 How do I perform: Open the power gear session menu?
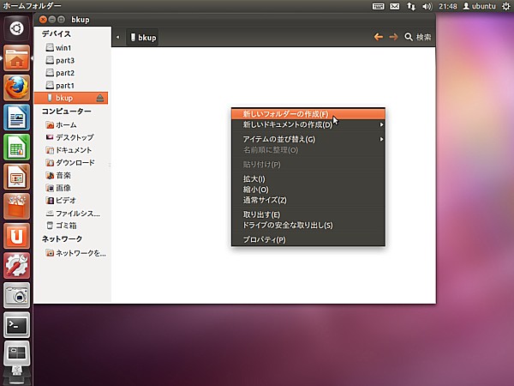point(506,6)
